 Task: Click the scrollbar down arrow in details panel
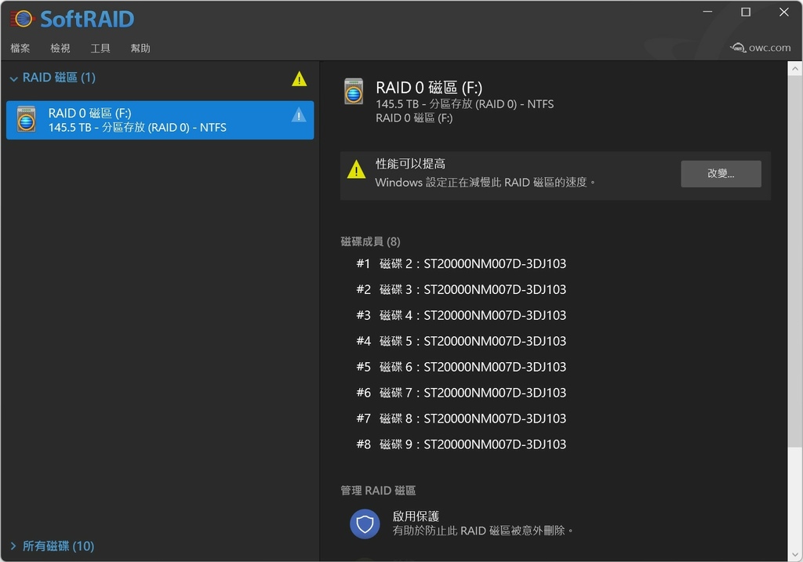795,554
